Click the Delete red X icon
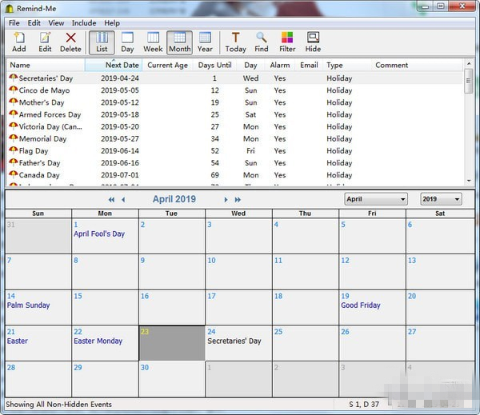Screen dimensions: 480x415 (70, 42)
